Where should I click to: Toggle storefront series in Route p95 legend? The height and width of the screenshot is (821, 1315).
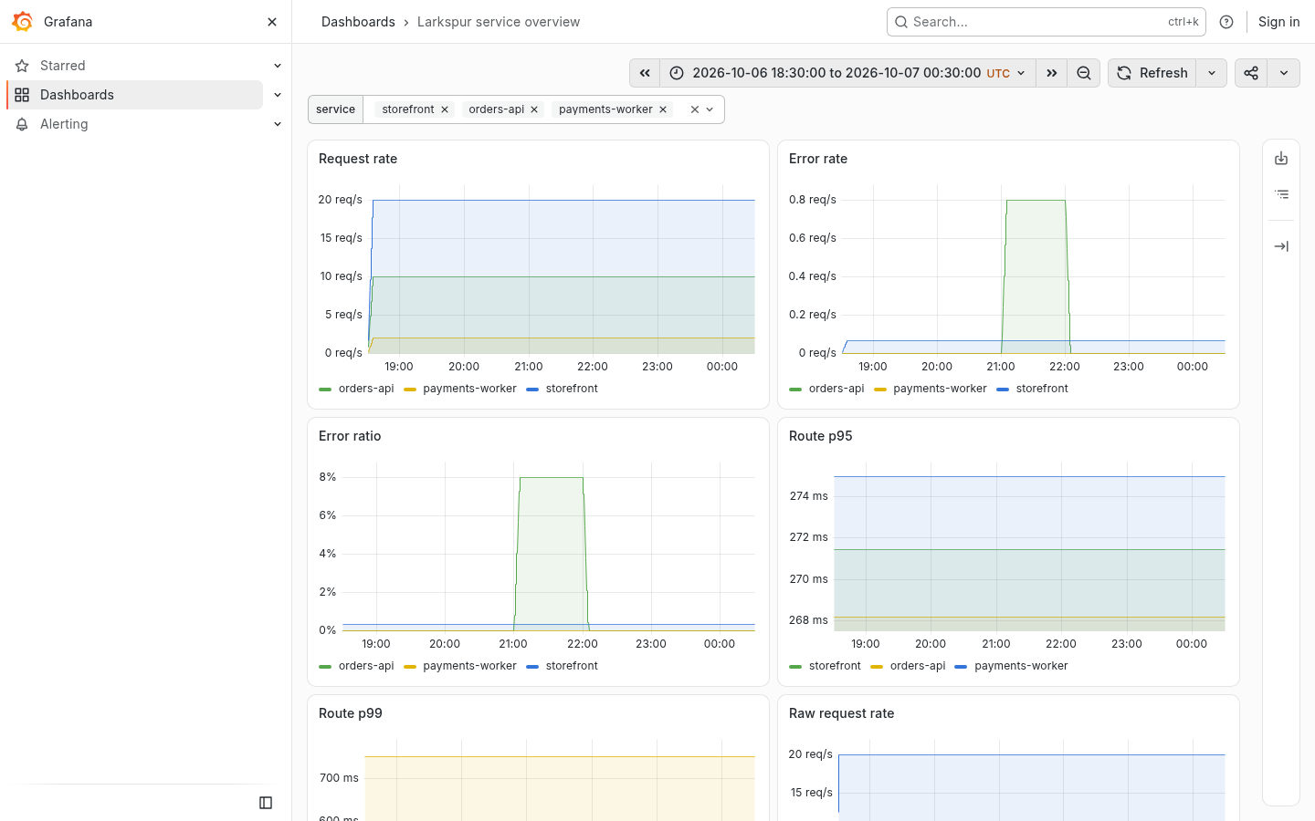tap(835, 666)
